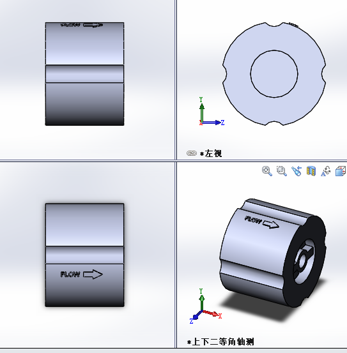Click the blue Z axis of the left-view triad
The height and width of the screenshot is (353, 347).
[212, 123]
